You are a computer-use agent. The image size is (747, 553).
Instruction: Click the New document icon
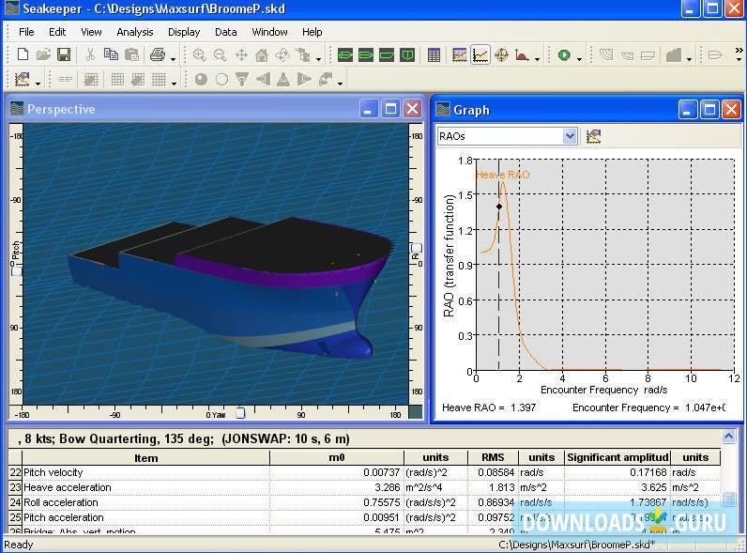point(23,55)
